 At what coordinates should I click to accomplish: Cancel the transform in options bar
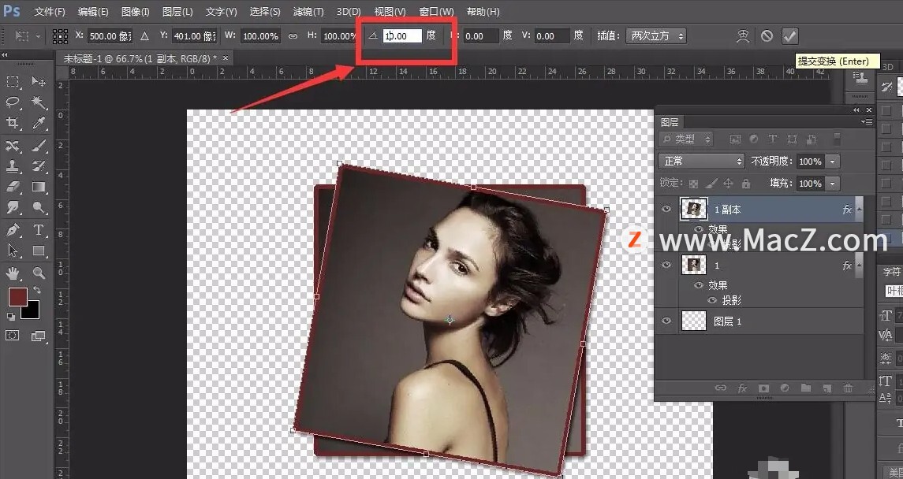(x=767, y=36)
